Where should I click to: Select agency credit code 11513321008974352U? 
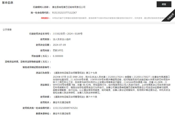[x=65, y=108]
